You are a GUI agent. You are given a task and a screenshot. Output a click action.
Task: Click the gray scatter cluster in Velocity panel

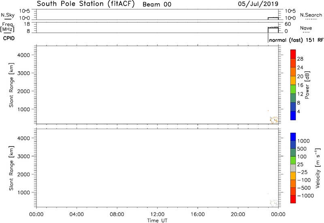[274, 203]
